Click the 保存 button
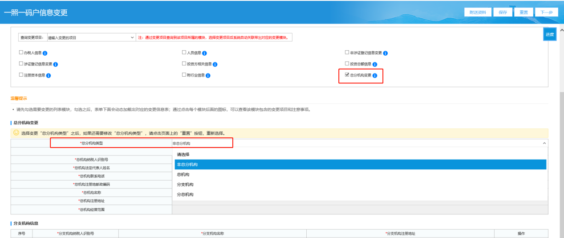 click(503, 12)
